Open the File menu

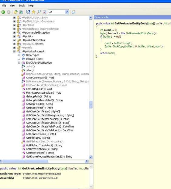click(4, 6)
